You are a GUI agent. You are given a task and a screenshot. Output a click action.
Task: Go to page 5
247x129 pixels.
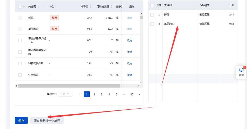pyautogui.click(x=117, y=94)
